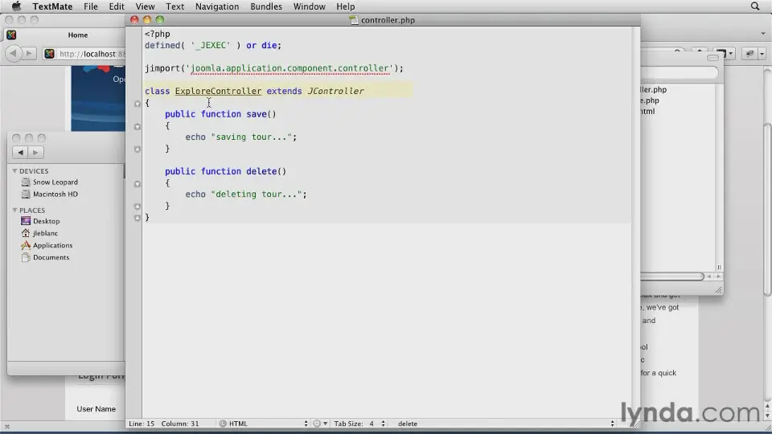The image size is (772, 434).
Task: Collapse the DEVICES section in Finder sidebar
Action: coord(14,170)
